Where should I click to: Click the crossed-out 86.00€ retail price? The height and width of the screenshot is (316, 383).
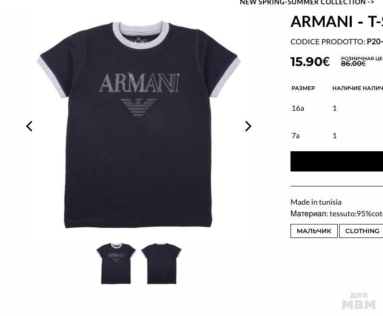tap(353, 64)
